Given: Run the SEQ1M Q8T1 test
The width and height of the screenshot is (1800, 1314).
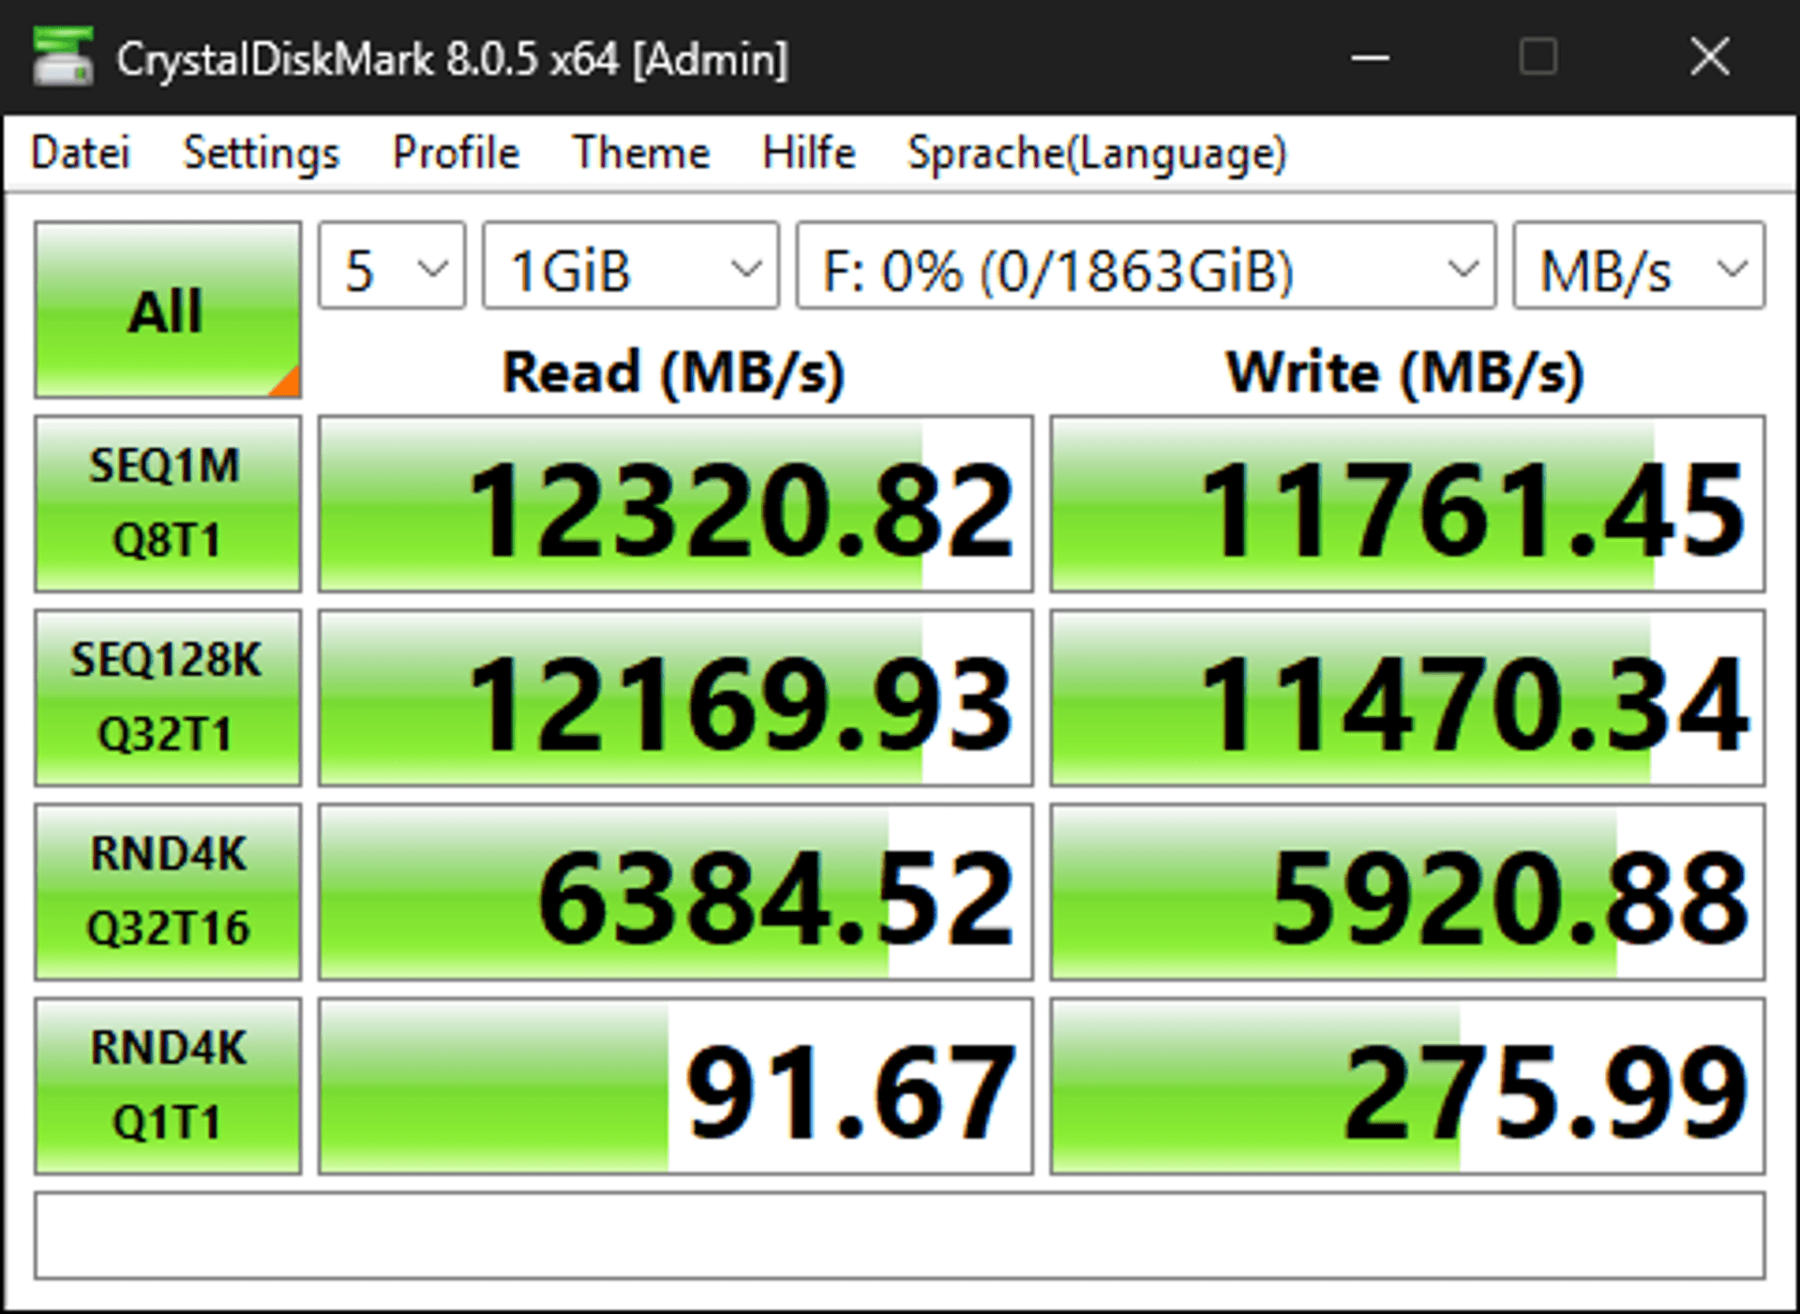Looking at the screenshot, I should [168, 504].
